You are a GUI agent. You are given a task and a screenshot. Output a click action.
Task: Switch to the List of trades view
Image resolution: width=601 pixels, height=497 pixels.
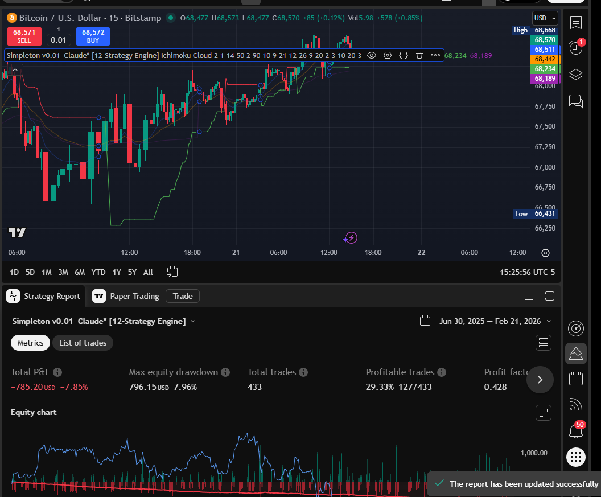83,343
